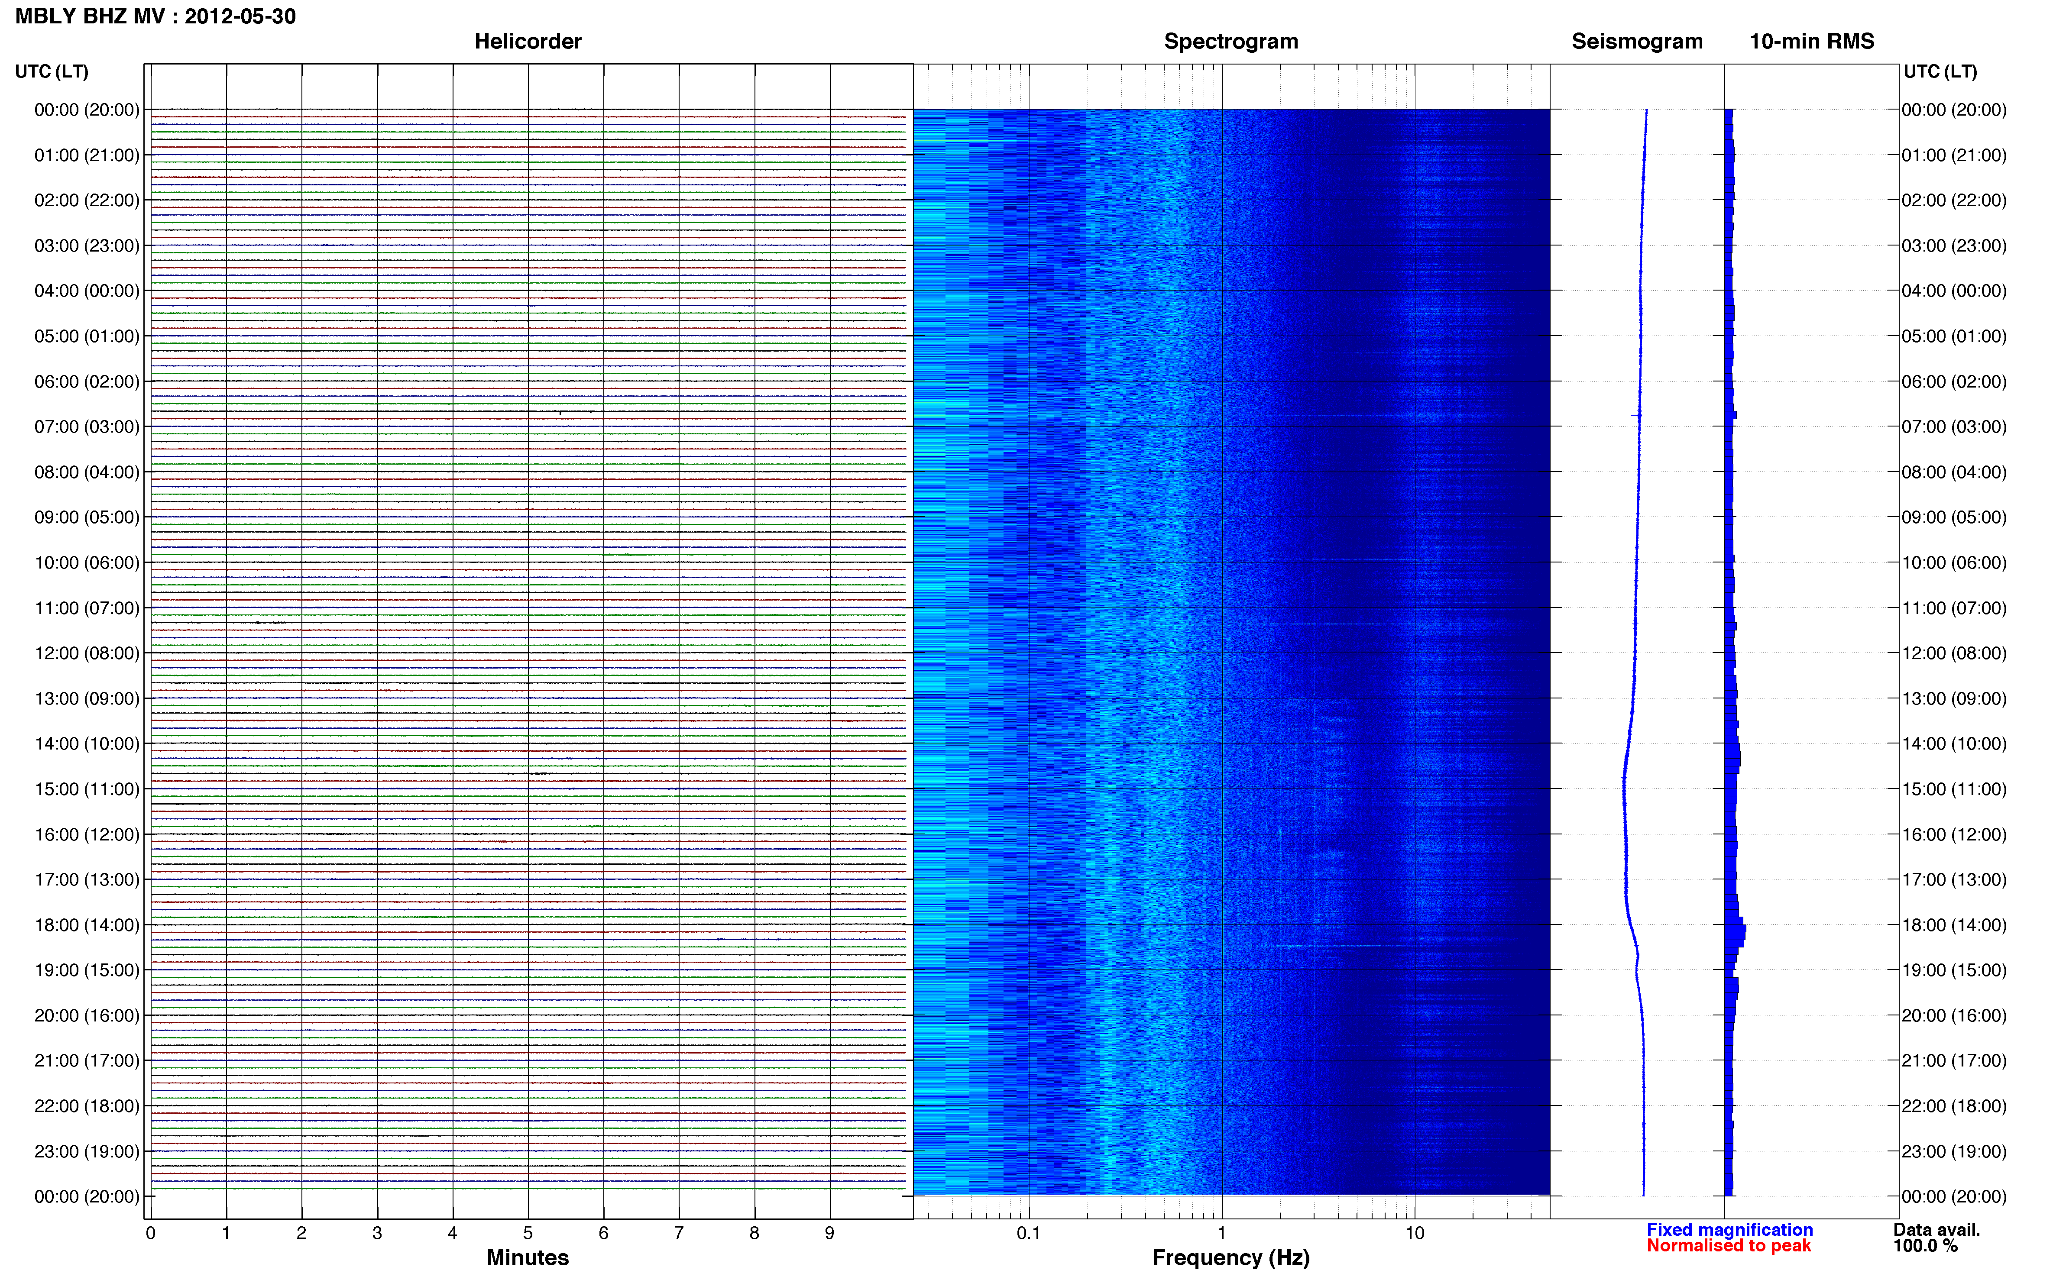
Task: Click the '0.1' tick on the frequency axis
Action: (x=1029, y=1233)
